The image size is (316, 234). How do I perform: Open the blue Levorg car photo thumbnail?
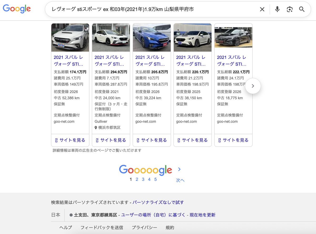click(x=152, y=37)
